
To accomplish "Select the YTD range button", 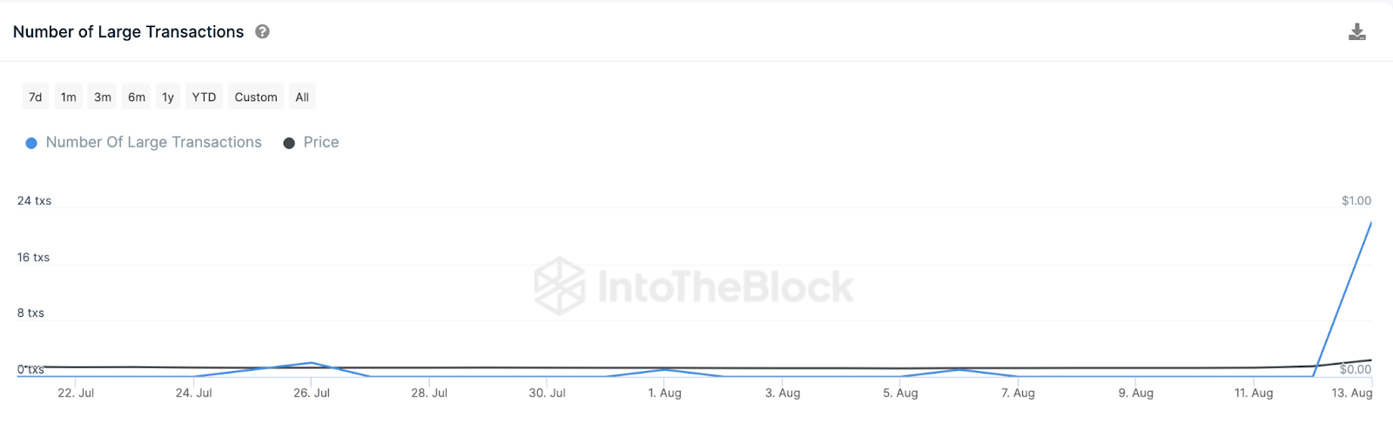I will [x=204, y=97].
